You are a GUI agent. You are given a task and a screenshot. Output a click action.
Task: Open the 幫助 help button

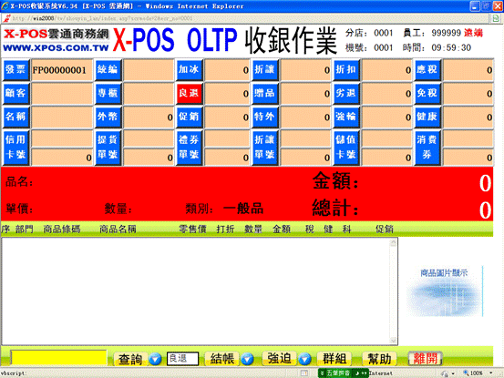379,358
